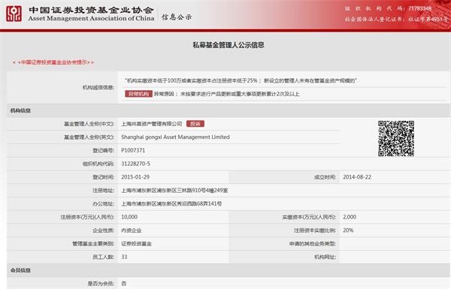The image size is (451, 289).
Task: Select the membership value 否
Action: click(124, 284)
